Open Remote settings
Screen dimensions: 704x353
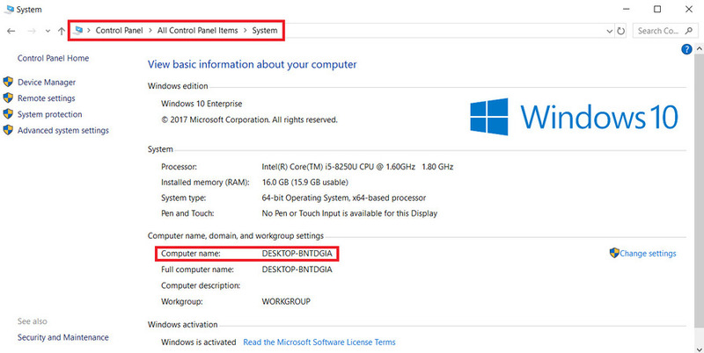(x=46, y=98)
